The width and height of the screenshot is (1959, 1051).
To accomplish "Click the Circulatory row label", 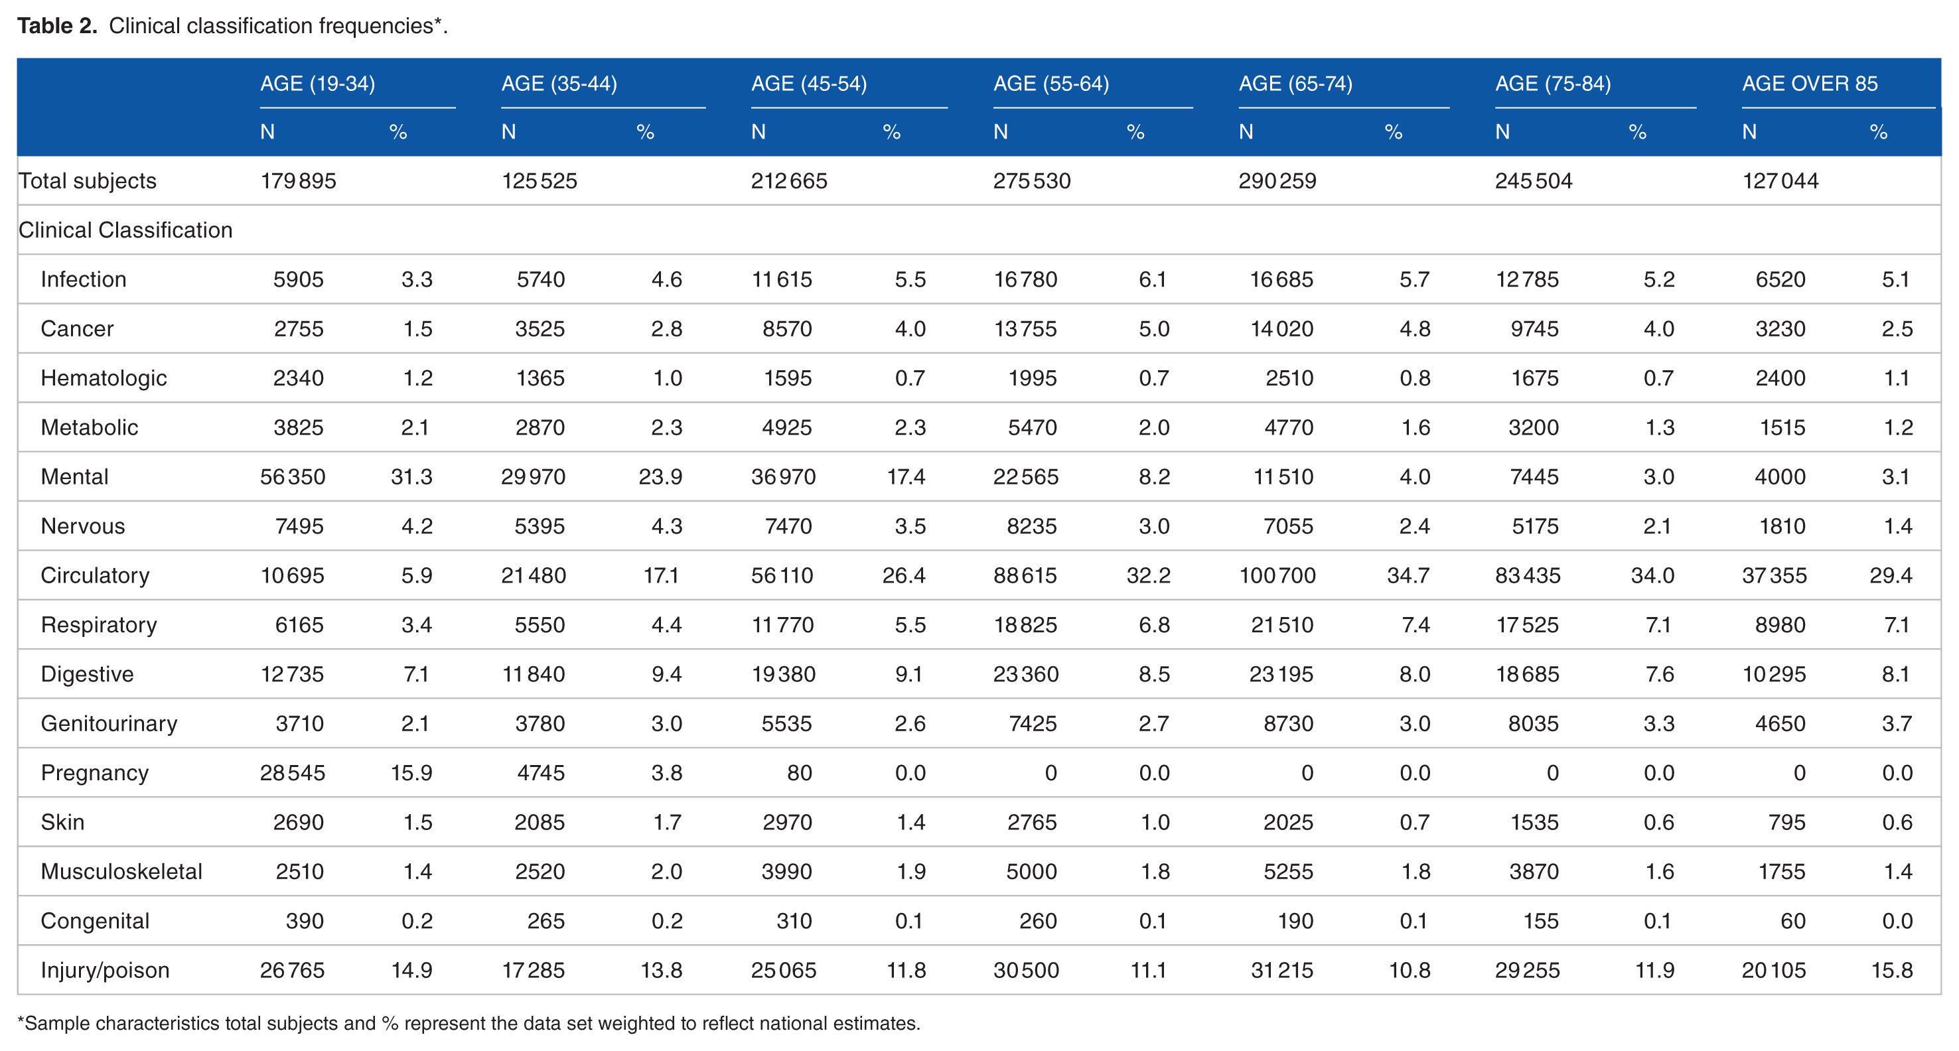I will 95,576.
